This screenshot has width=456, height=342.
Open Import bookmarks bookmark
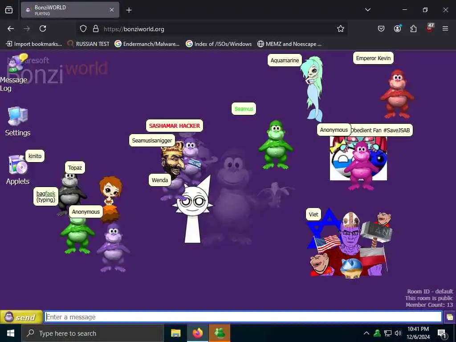(x=34, y=44)
